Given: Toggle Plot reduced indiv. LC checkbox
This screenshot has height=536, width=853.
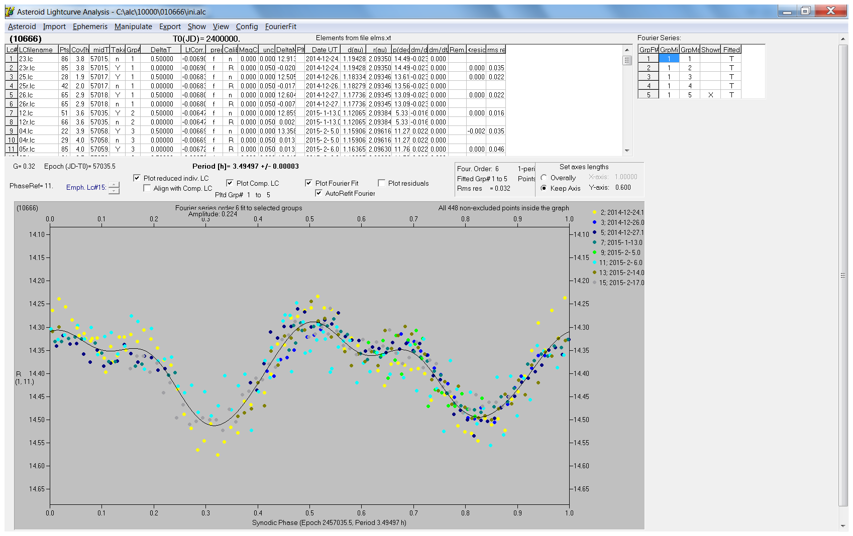Looking at the screenshot, I should click(137, 178).
